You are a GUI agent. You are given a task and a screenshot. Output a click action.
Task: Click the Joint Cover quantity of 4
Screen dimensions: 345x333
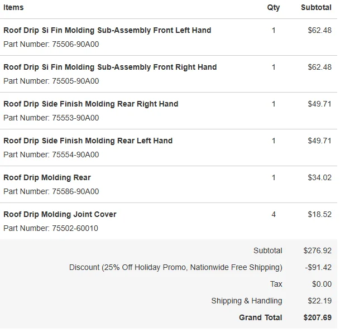click(274, 214)
